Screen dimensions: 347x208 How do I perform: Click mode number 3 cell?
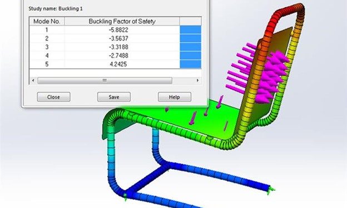click(x=47, y=47)
